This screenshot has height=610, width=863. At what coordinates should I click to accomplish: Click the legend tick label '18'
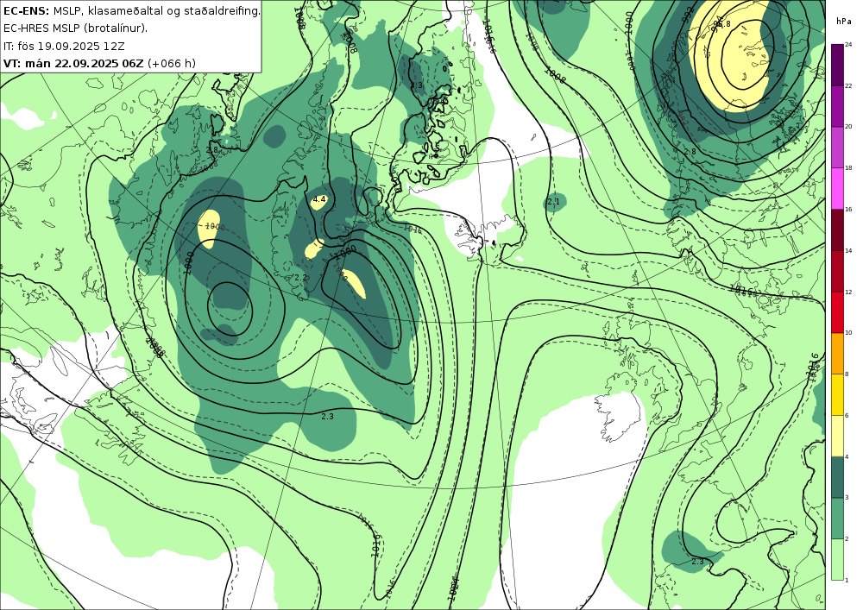(x=848, y=167)
